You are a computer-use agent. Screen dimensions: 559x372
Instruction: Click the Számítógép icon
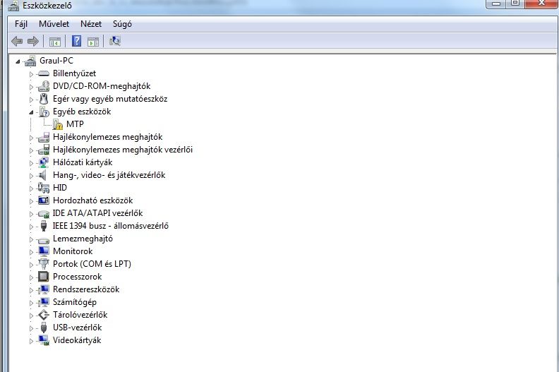pos(44,302)
